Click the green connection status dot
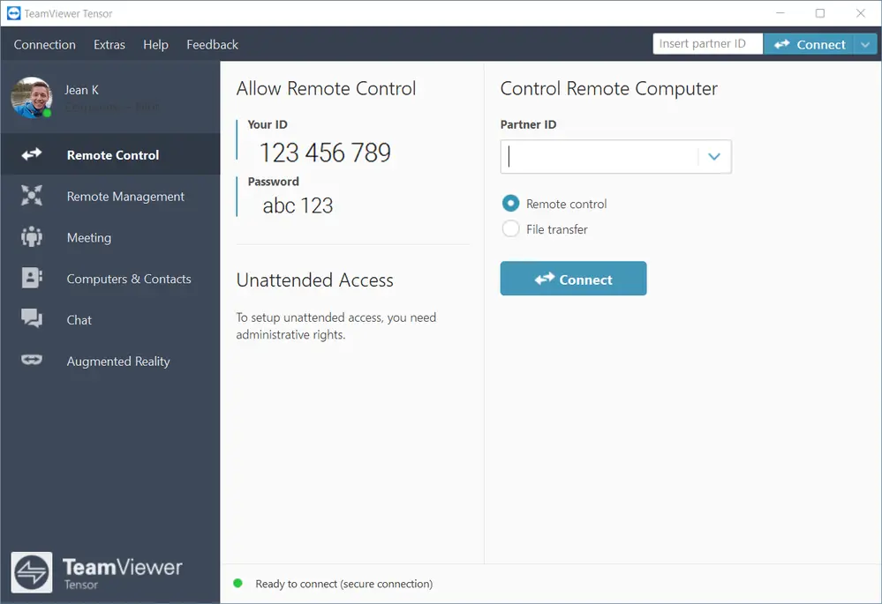882x604 pixels. (x=238, y=583)
